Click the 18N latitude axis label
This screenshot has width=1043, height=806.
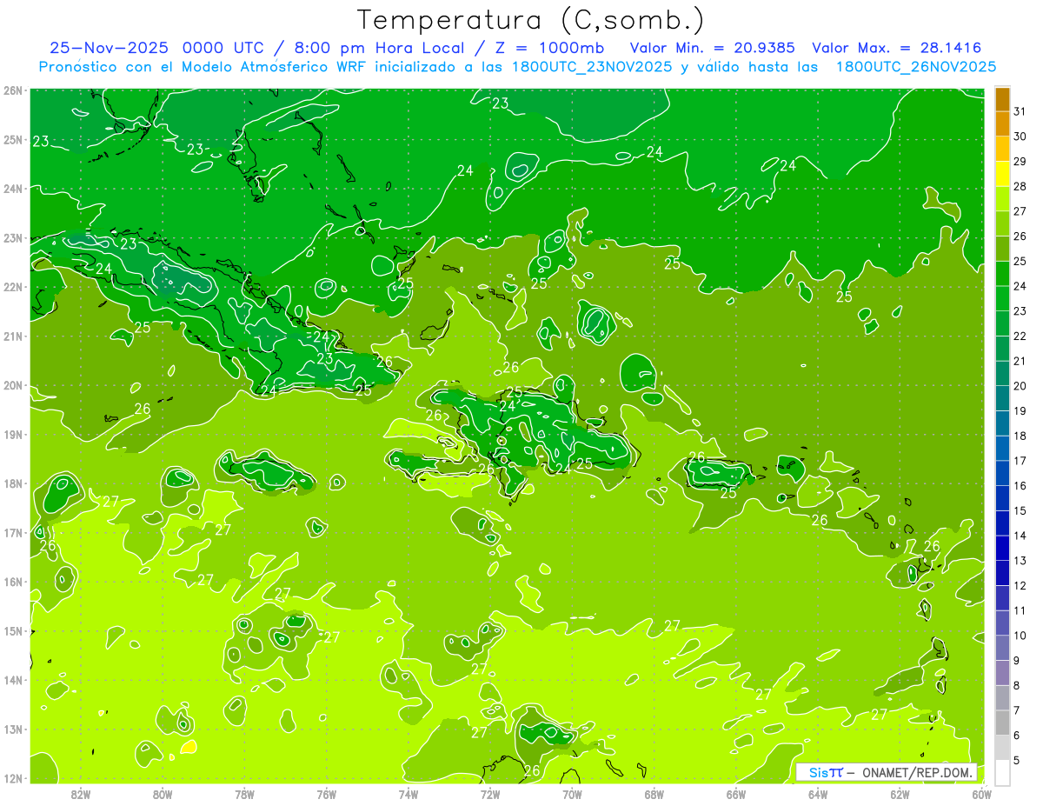14,483
